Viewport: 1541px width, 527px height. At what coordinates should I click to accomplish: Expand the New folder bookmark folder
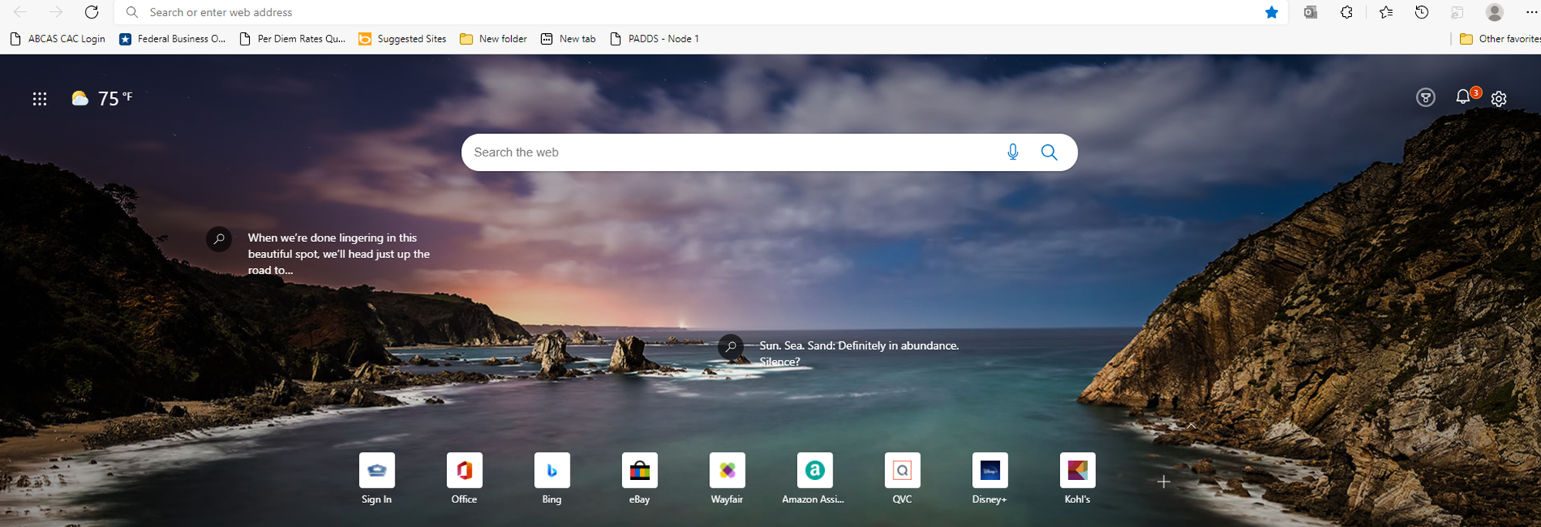point(493,39)
